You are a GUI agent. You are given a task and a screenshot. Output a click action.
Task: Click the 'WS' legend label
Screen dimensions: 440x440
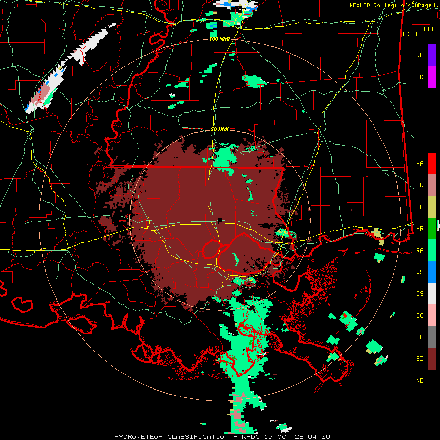point(419,272)
